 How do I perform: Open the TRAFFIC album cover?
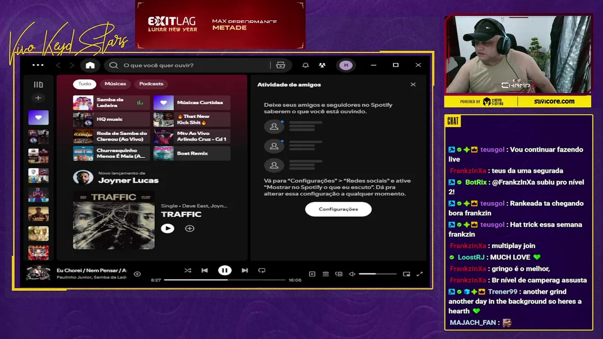(x=114, y=219)
